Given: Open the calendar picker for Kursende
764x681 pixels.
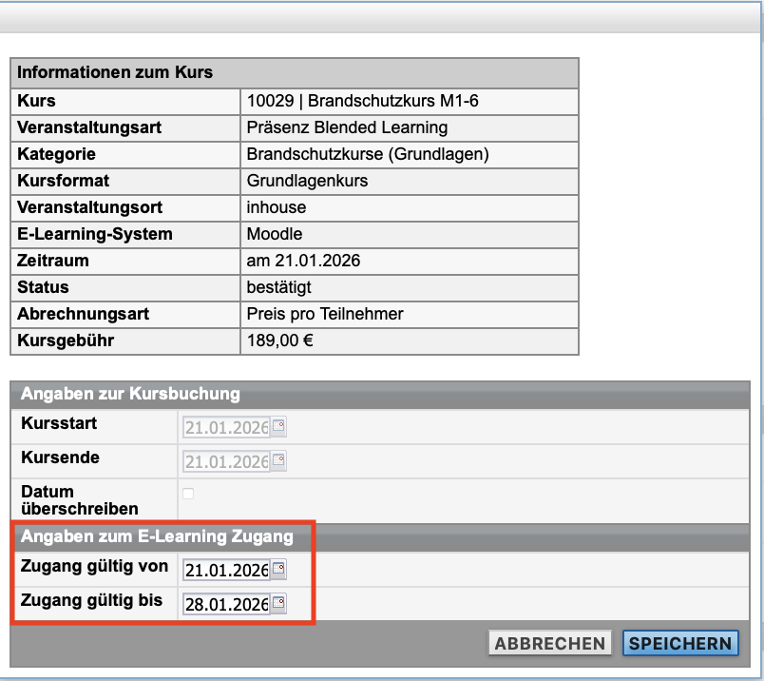Looking at the screenshot, I should coord(276,459).
